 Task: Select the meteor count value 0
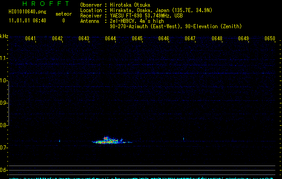coord(64,21)
